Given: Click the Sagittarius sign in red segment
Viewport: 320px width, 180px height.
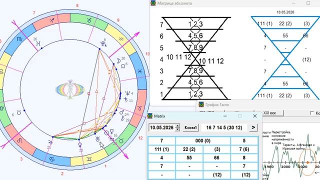Looking at the screenshot, I should (52, 20).
